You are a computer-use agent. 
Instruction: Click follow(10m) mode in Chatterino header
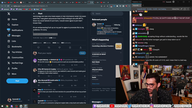tap(175, 9)
